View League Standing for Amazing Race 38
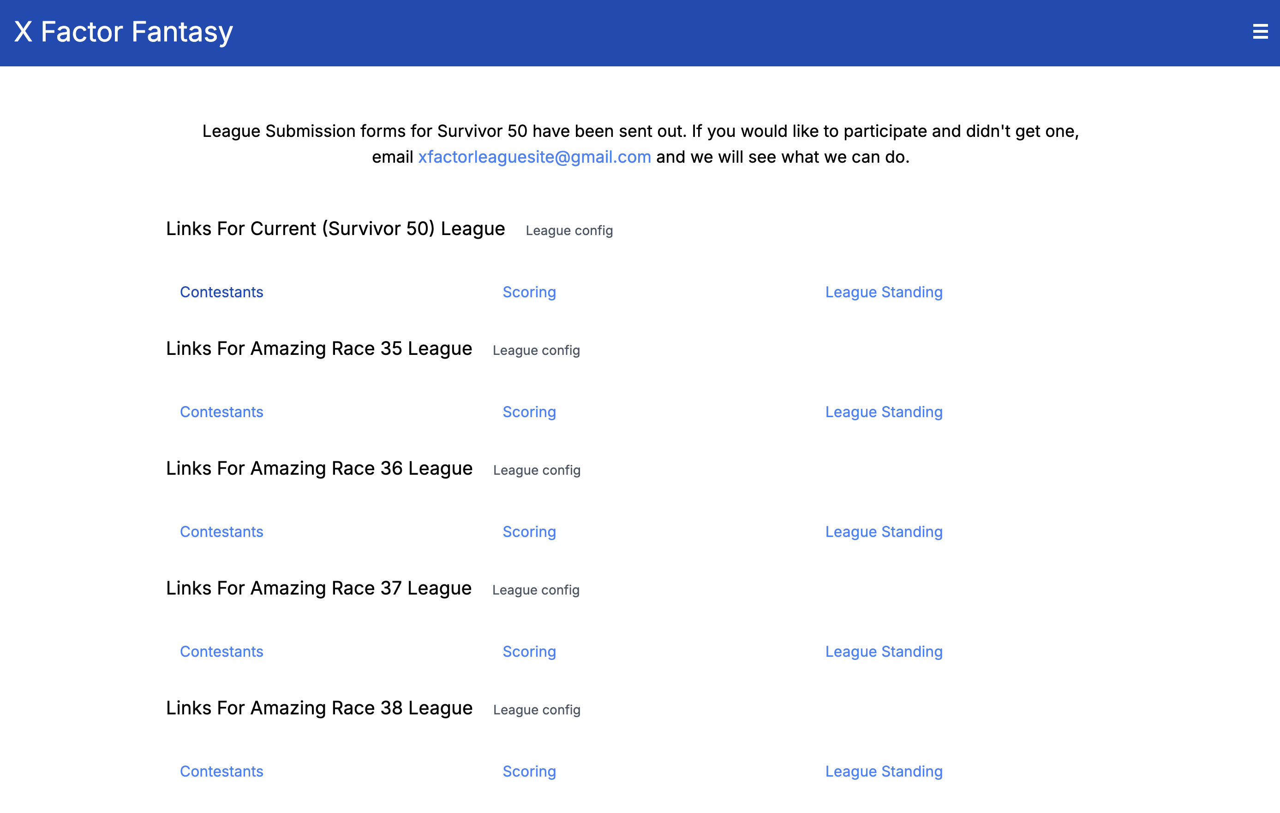Image resolution: width=1280 pixels, height=813 pixels. pos(884,771)
